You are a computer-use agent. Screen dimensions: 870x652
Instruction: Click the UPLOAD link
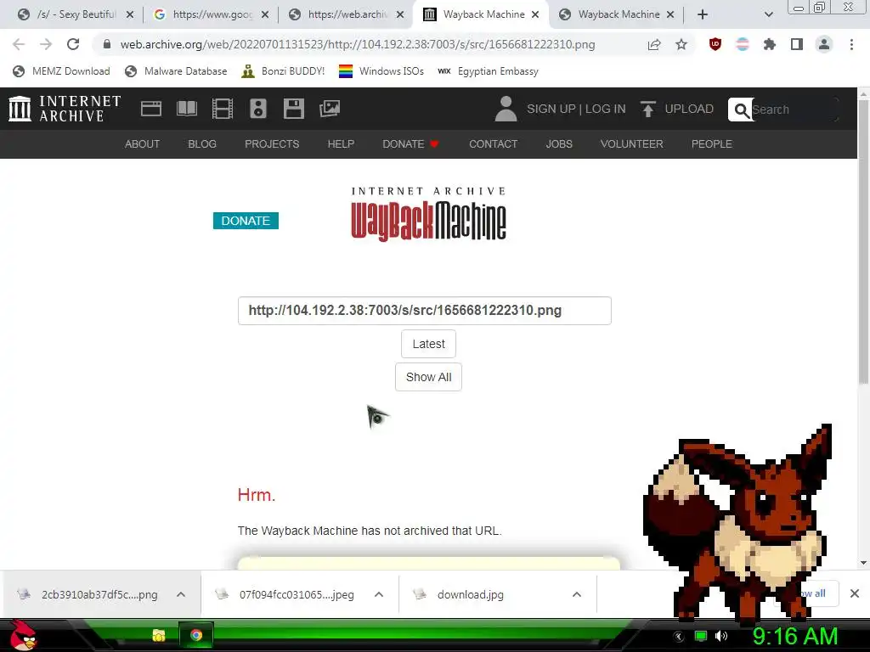click(x=689, y=109)
